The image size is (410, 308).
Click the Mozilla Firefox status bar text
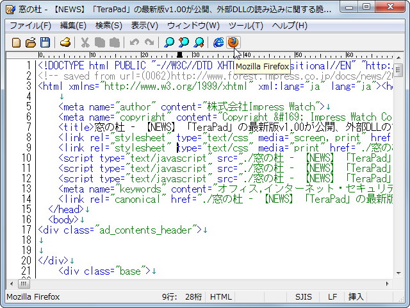tap(33, 296)
